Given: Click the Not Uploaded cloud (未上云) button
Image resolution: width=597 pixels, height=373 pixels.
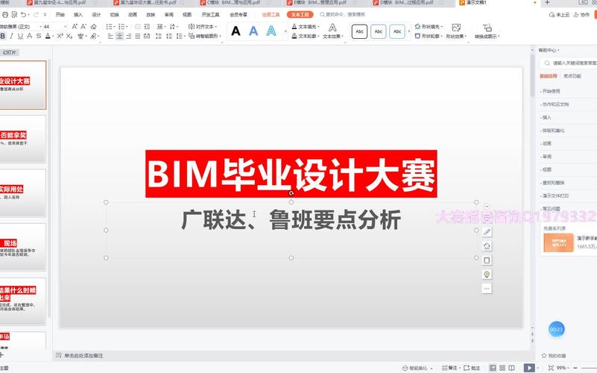Looking at the screenshot, I should point(559,15).
